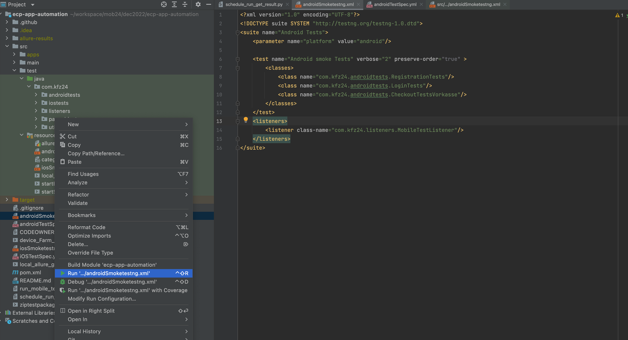The height and width of the screenshot is (340, 628).
Task: Choose Reformat Code
Action: pyautogui.click(x=124, y=228)
